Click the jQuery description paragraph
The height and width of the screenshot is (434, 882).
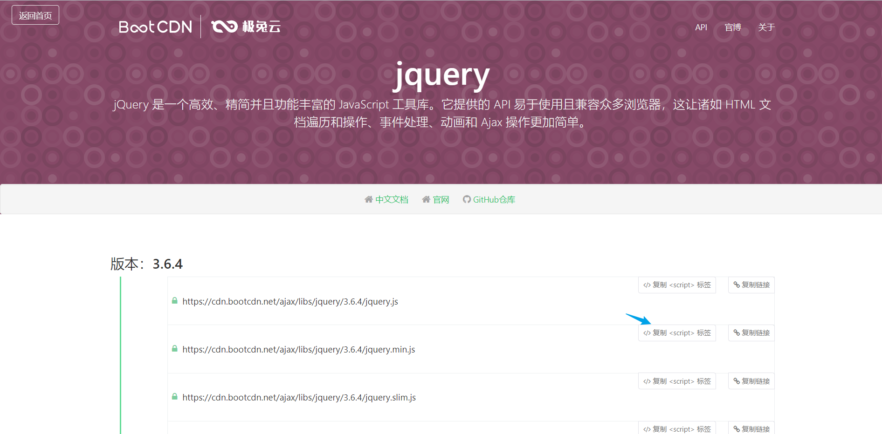click(441, 113)
